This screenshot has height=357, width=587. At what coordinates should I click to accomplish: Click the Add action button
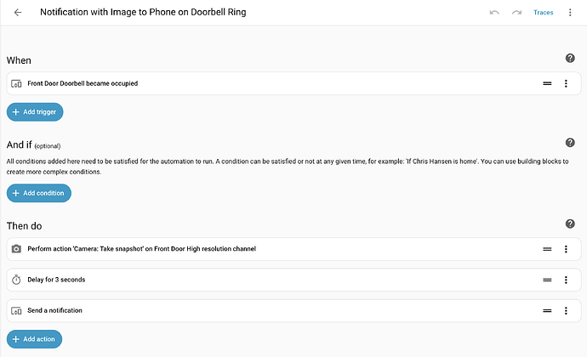click(x=34, y=338)
